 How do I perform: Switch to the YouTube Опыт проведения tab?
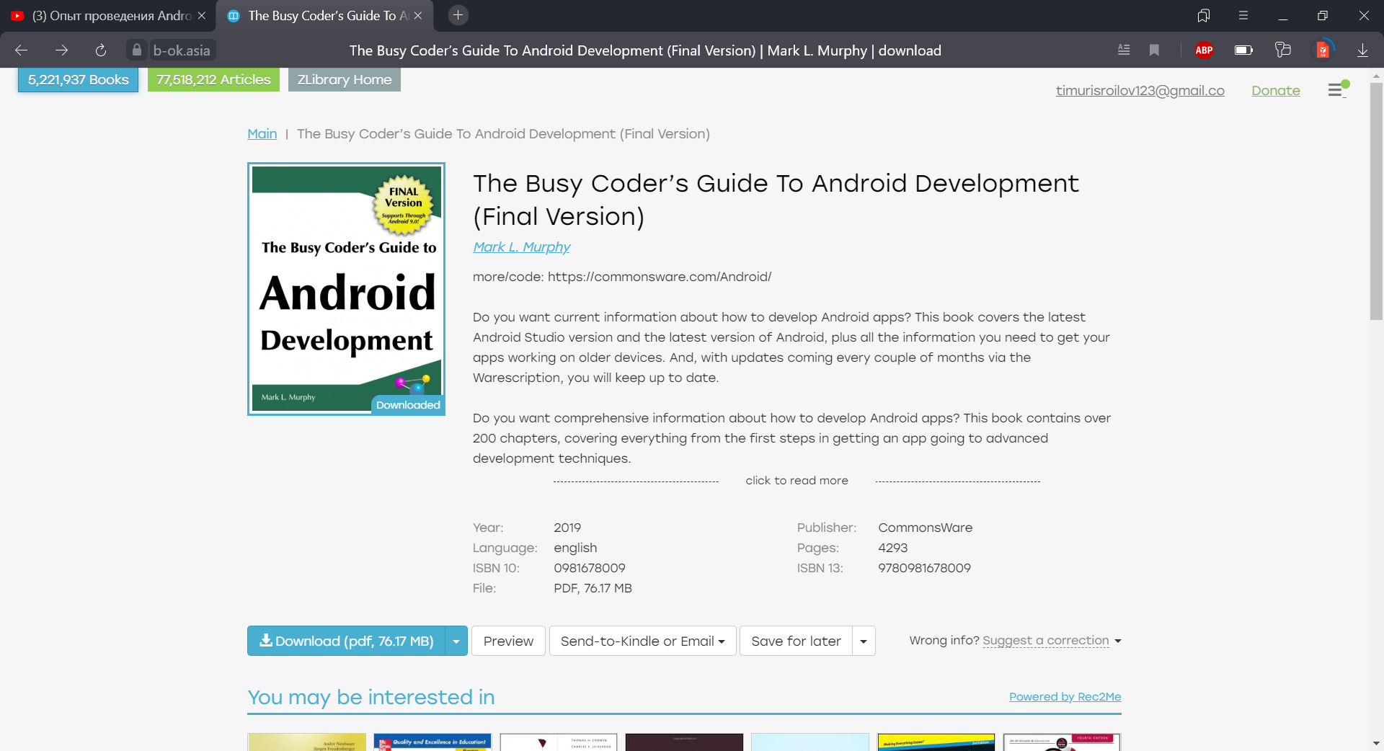point(108,15)
